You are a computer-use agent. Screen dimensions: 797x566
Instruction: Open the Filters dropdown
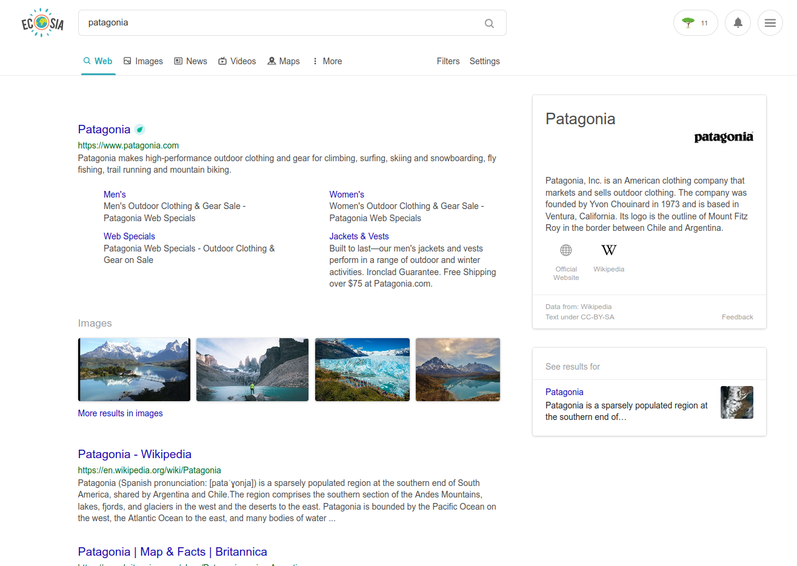(448, 61)
